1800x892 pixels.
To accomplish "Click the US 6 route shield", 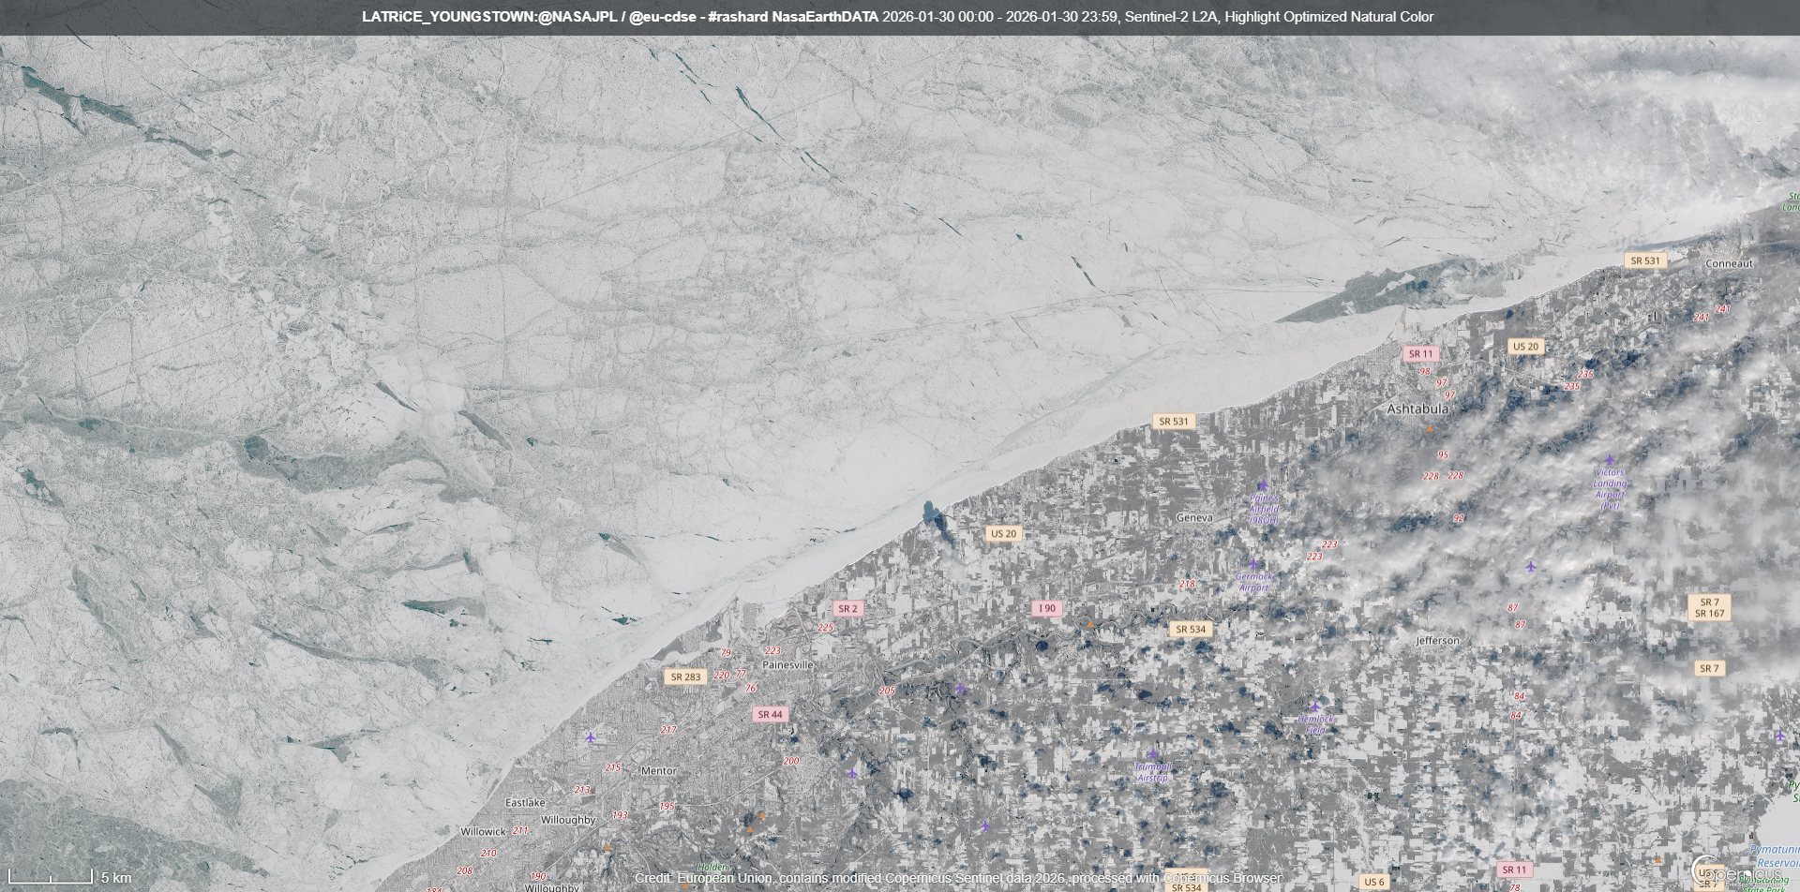I will click(1373, 882).
